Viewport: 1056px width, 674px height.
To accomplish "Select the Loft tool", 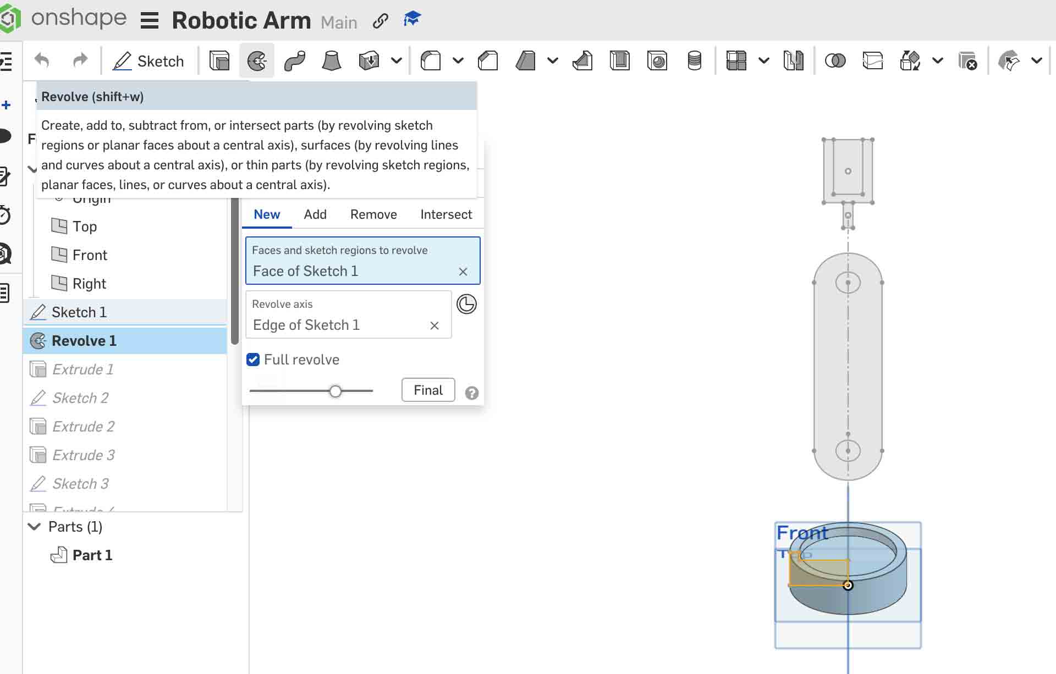I will point(331,60).
